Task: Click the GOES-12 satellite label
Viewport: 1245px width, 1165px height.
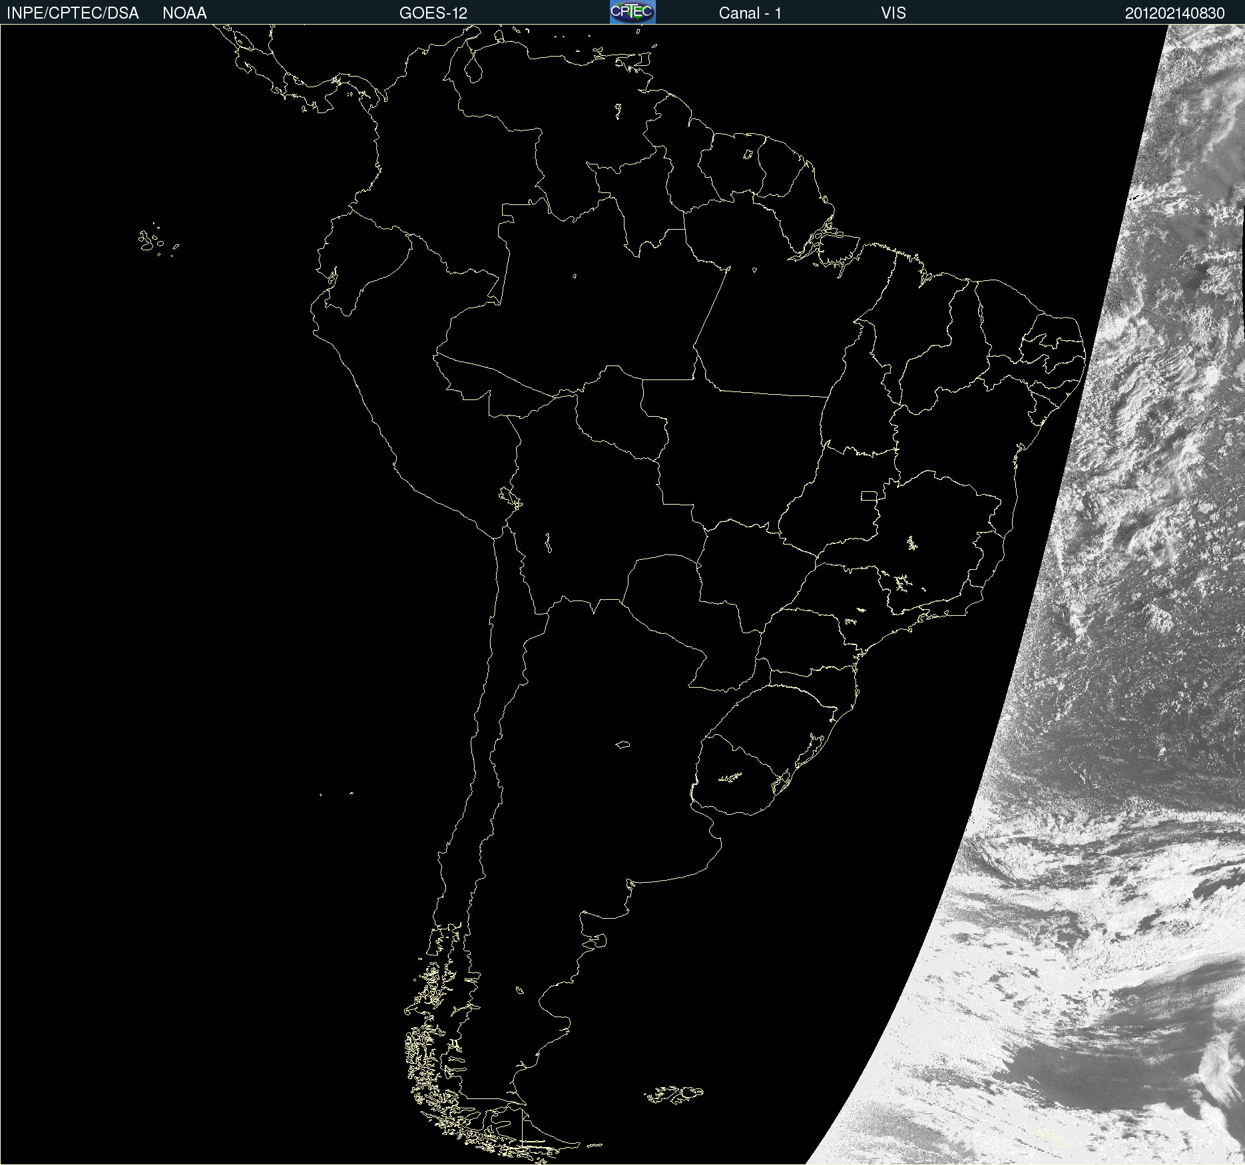Action: tap(433, 13)
